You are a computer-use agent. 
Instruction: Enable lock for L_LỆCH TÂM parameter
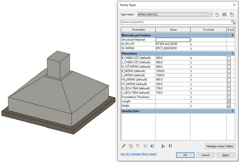(x=229, y=93)
